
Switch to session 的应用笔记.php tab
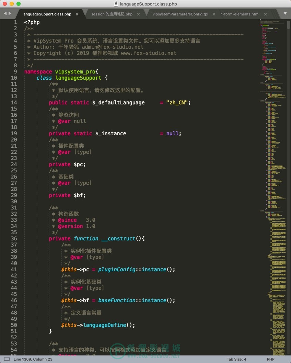[x=112, y=14]
